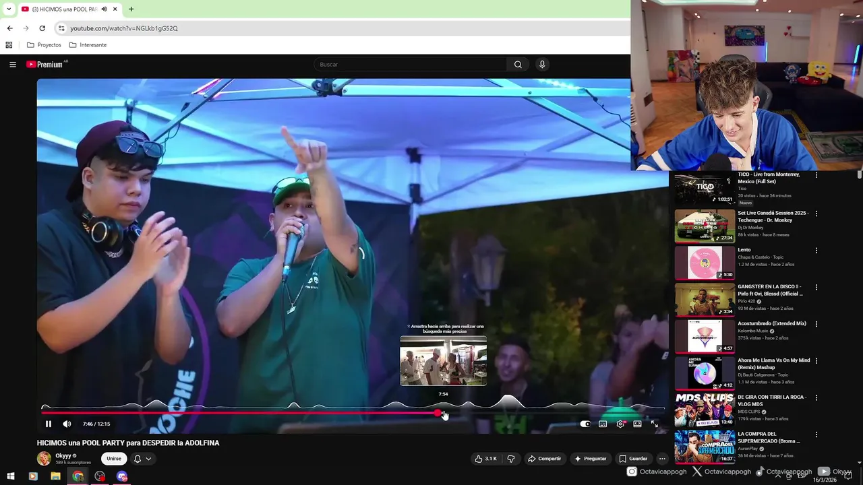Open options menu for TICO Live from Monterrey
Image resolution: width=863 pixels, height=485 pixels.
(x=816, y=175)
